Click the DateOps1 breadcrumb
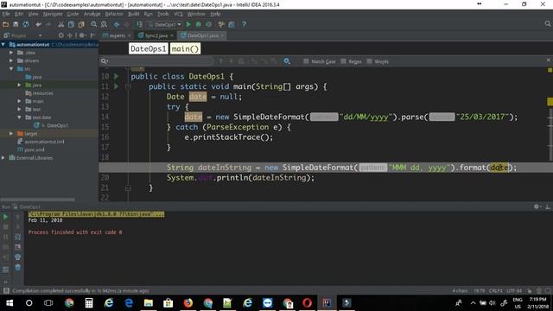Viewport: 553px width, 311px height. (148, 48)
